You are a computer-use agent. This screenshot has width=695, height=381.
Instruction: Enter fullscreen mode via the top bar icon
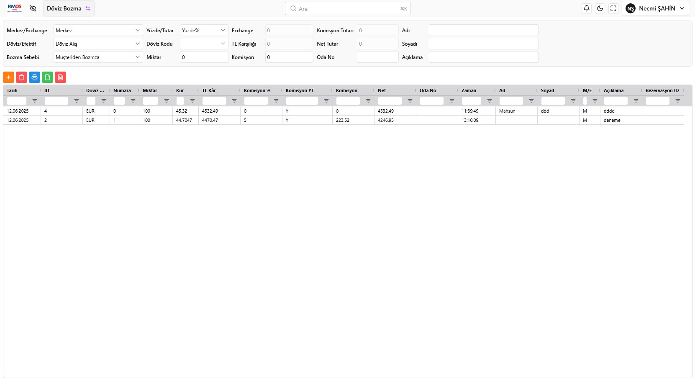coord(613,8)
